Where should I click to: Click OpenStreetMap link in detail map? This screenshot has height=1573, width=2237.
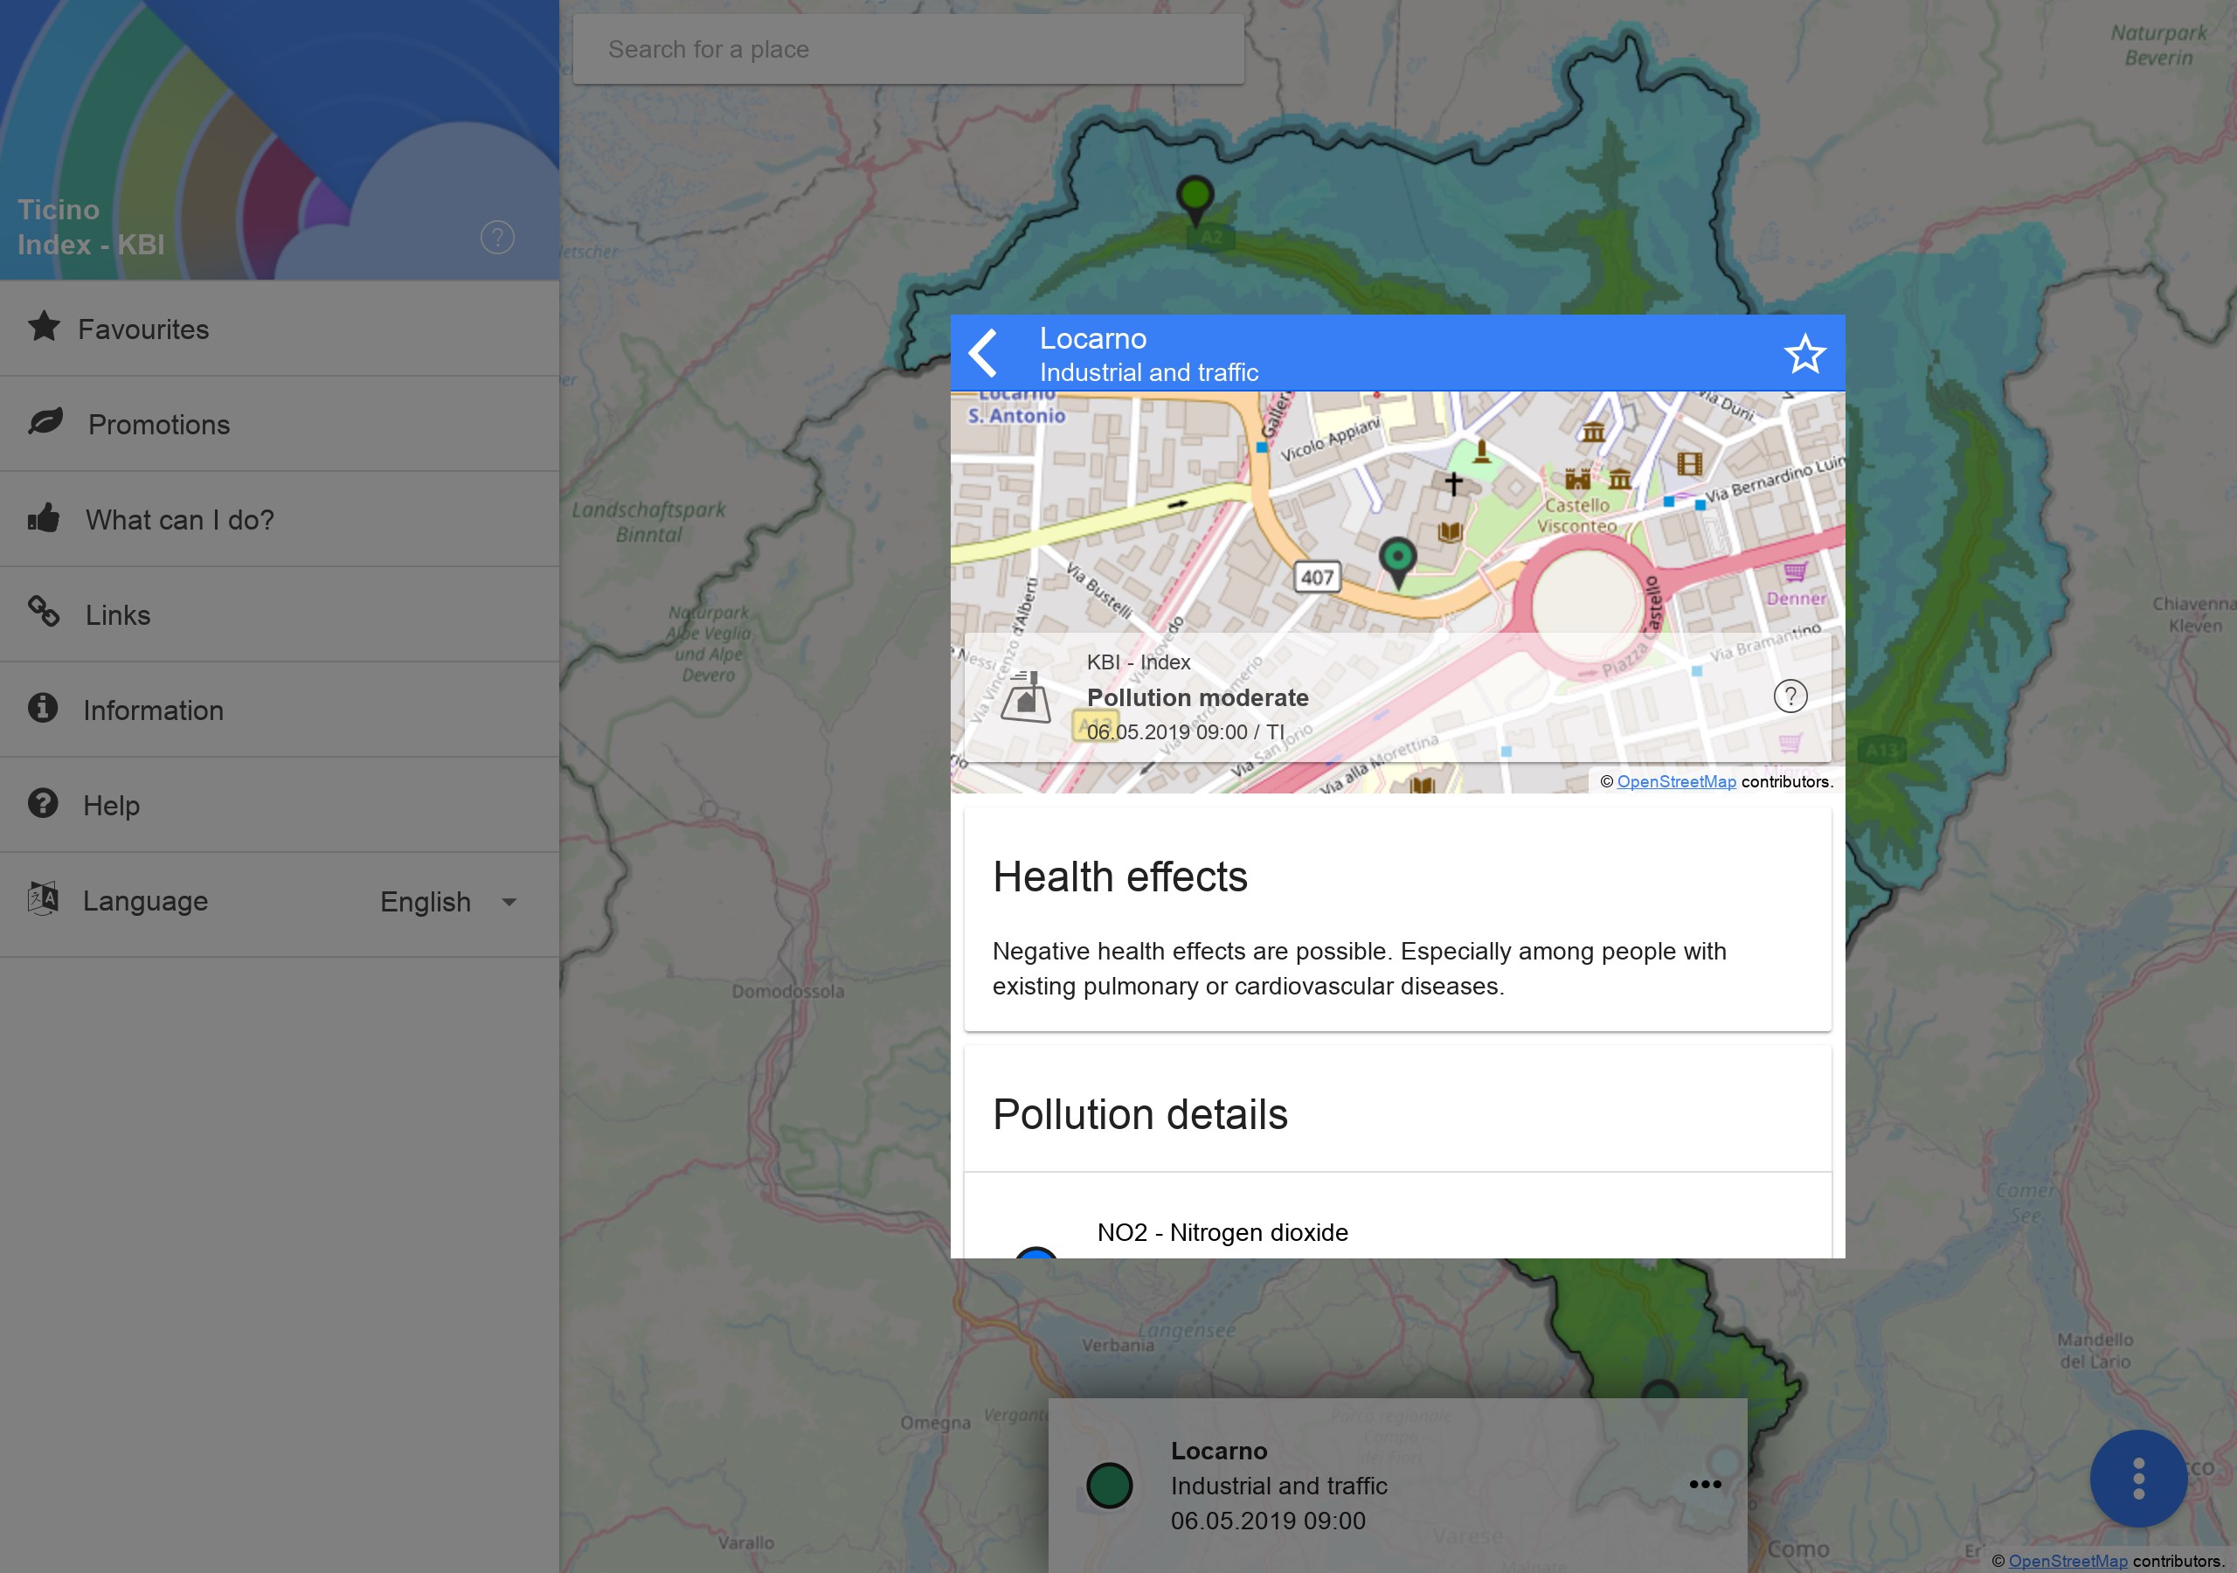coord(1676,781)
